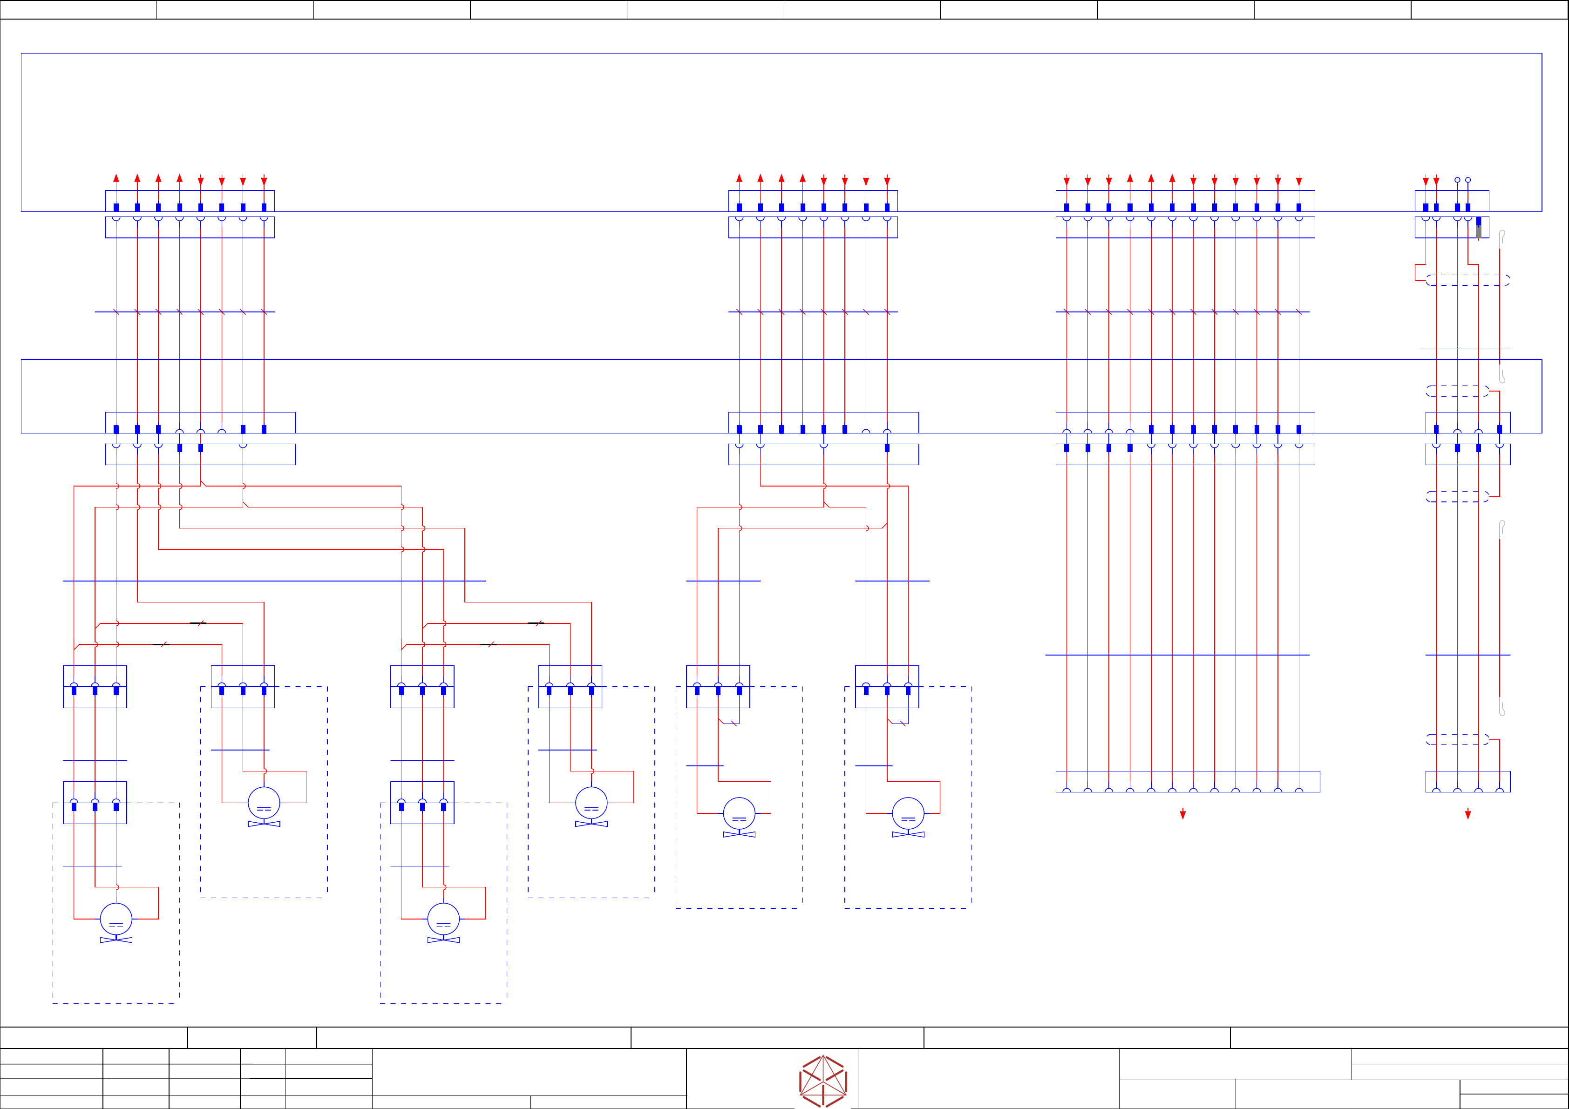The width and height of the screenshot is (1569, 1109).
Task: Click red down arrow below twelve-pin bottom terminal strip
Action: pos(1182,814)
